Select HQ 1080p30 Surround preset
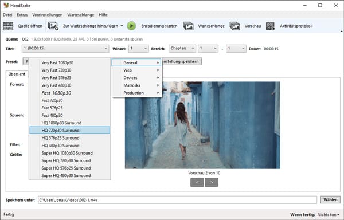The height and width of the screenshot is (220, 344). coord(70,123)
